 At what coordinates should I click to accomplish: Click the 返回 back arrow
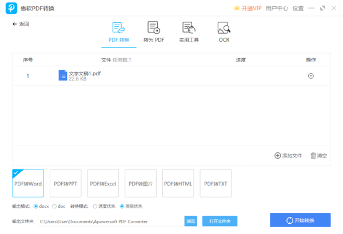(15, 24)
